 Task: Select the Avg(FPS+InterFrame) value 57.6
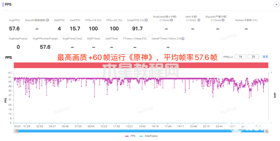click(x=45, y=47)
